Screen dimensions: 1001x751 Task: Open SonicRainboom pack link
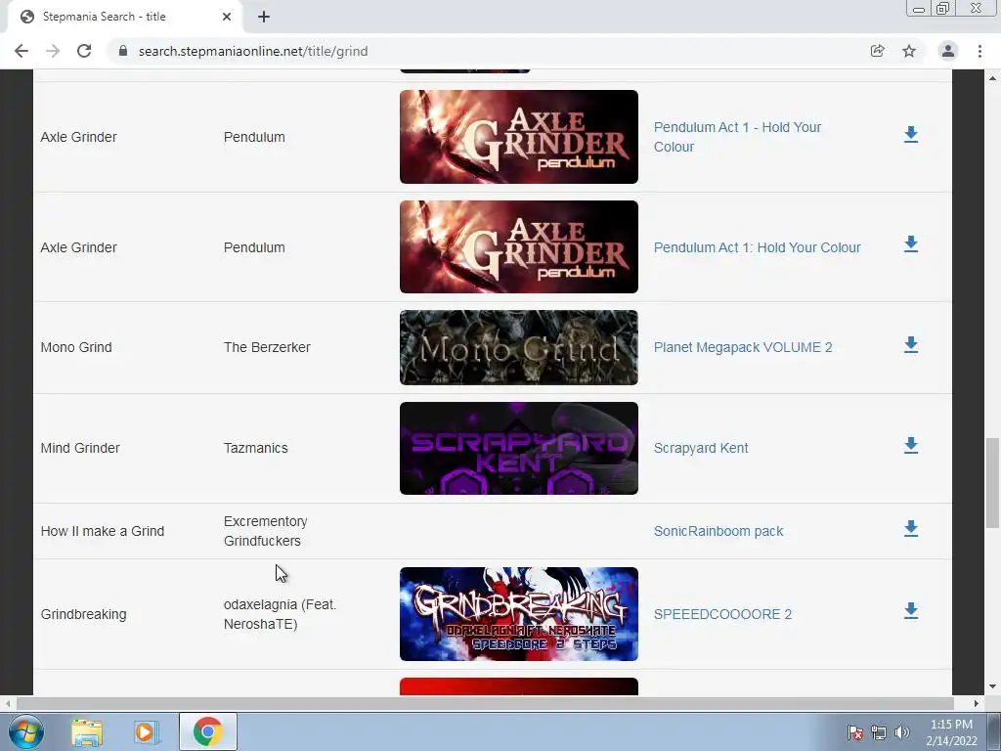pyautogui.click(x=718, y=531)
